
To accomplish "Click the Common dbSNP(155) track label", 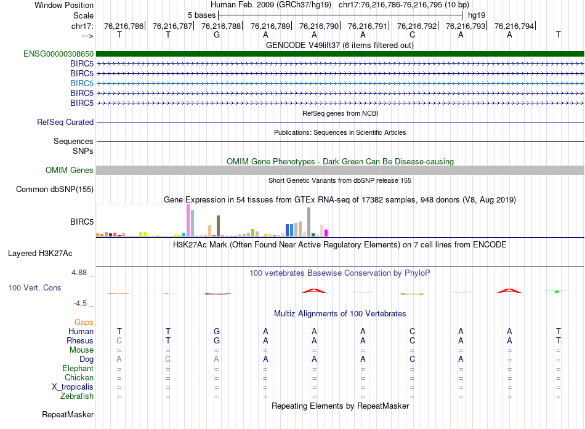I will (x=55, y=189).
